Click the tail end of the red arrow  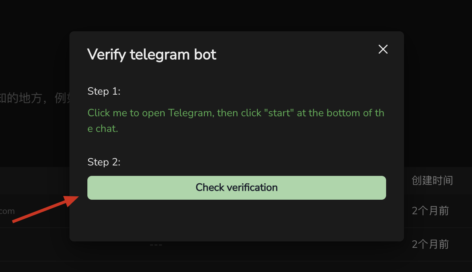(x=15, y=221)
